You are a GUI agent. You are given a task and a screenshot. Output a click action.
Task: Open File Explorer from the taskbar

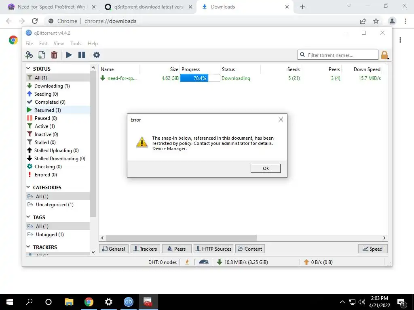[x=69, y=302]
